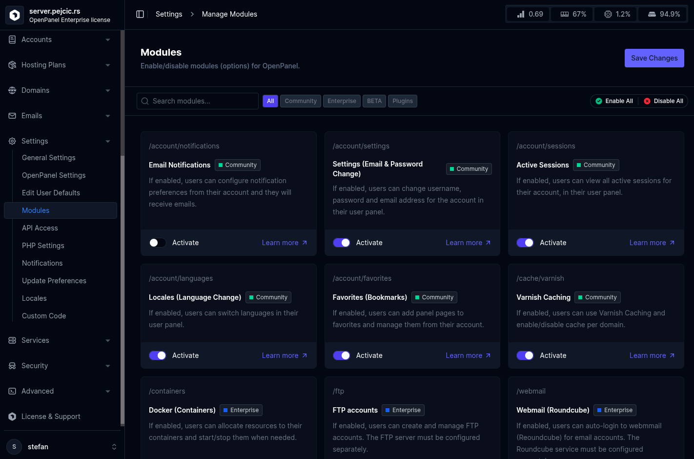694x459 pixels.
Task: Select the Enterprise filter tab
Action: (x=342, y=101)
